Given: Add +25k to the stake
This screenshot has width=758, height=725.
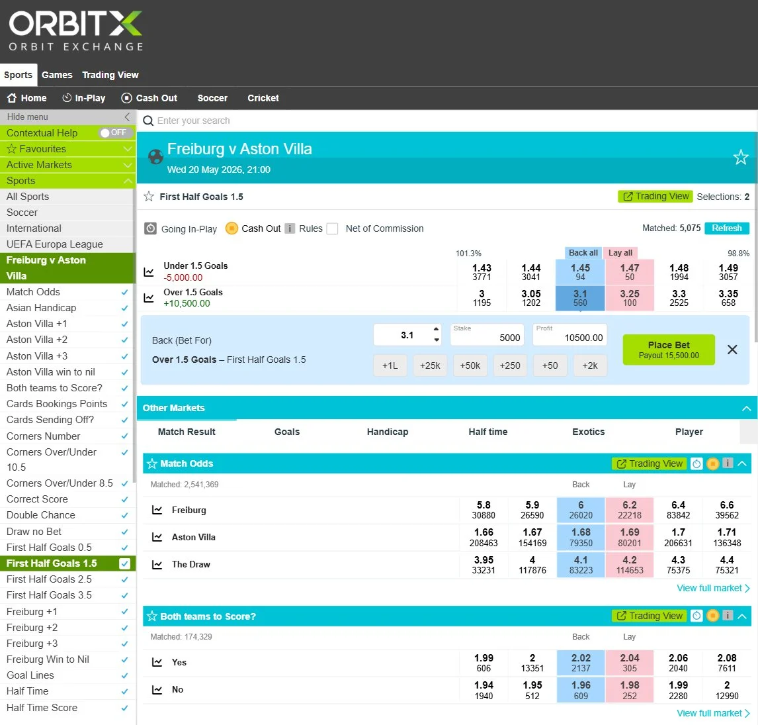Looking at the screenshot, I should [x=430, y=365].
